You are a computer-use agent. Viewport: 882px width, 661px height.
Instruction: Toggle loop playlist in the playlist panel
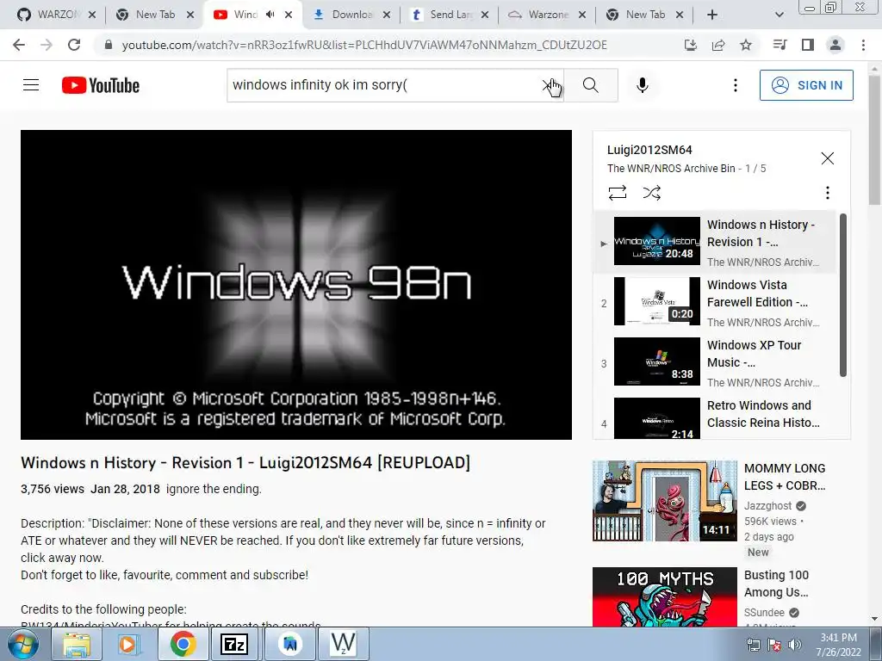[617, 193]
